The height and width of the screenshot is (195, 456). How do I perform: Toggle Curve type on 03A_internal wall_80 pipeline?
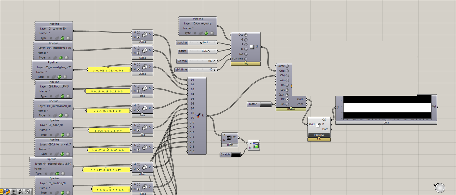coord(54,58)
